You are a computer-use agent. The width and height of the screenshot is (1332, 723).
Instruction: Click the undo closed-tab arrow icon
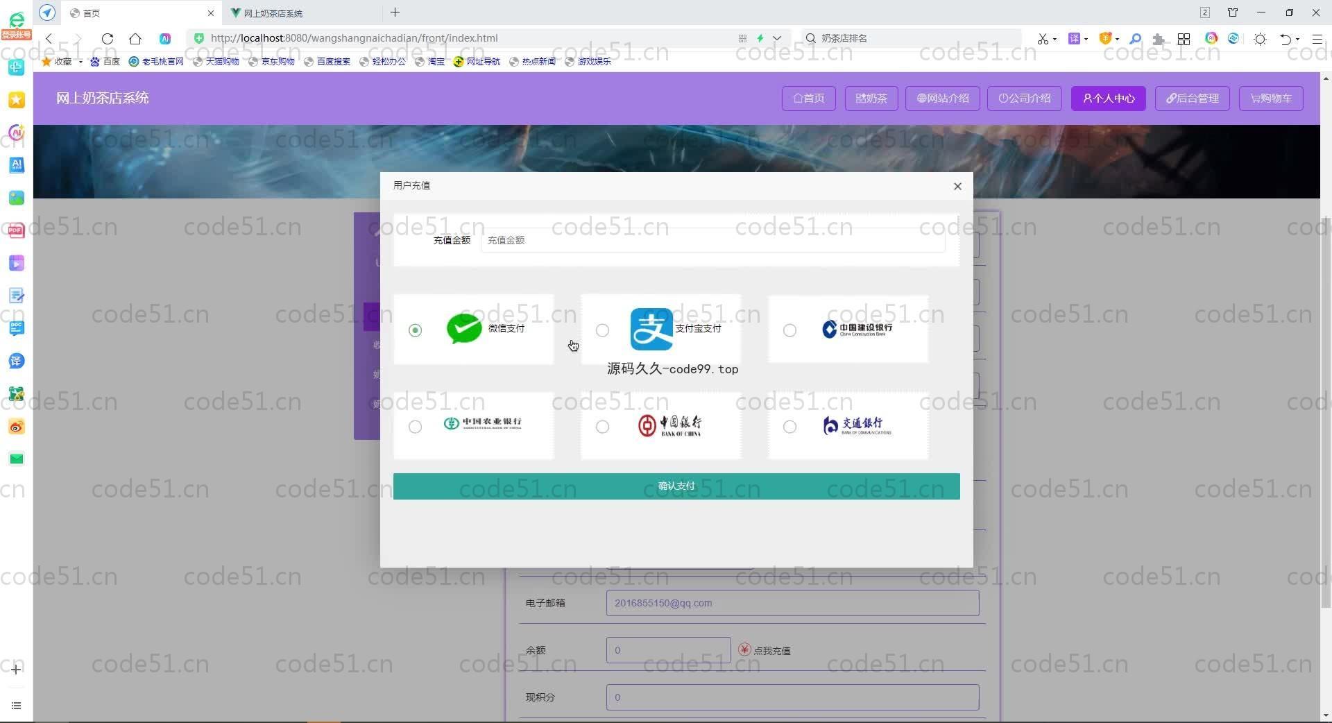(x=1286, y=39)
